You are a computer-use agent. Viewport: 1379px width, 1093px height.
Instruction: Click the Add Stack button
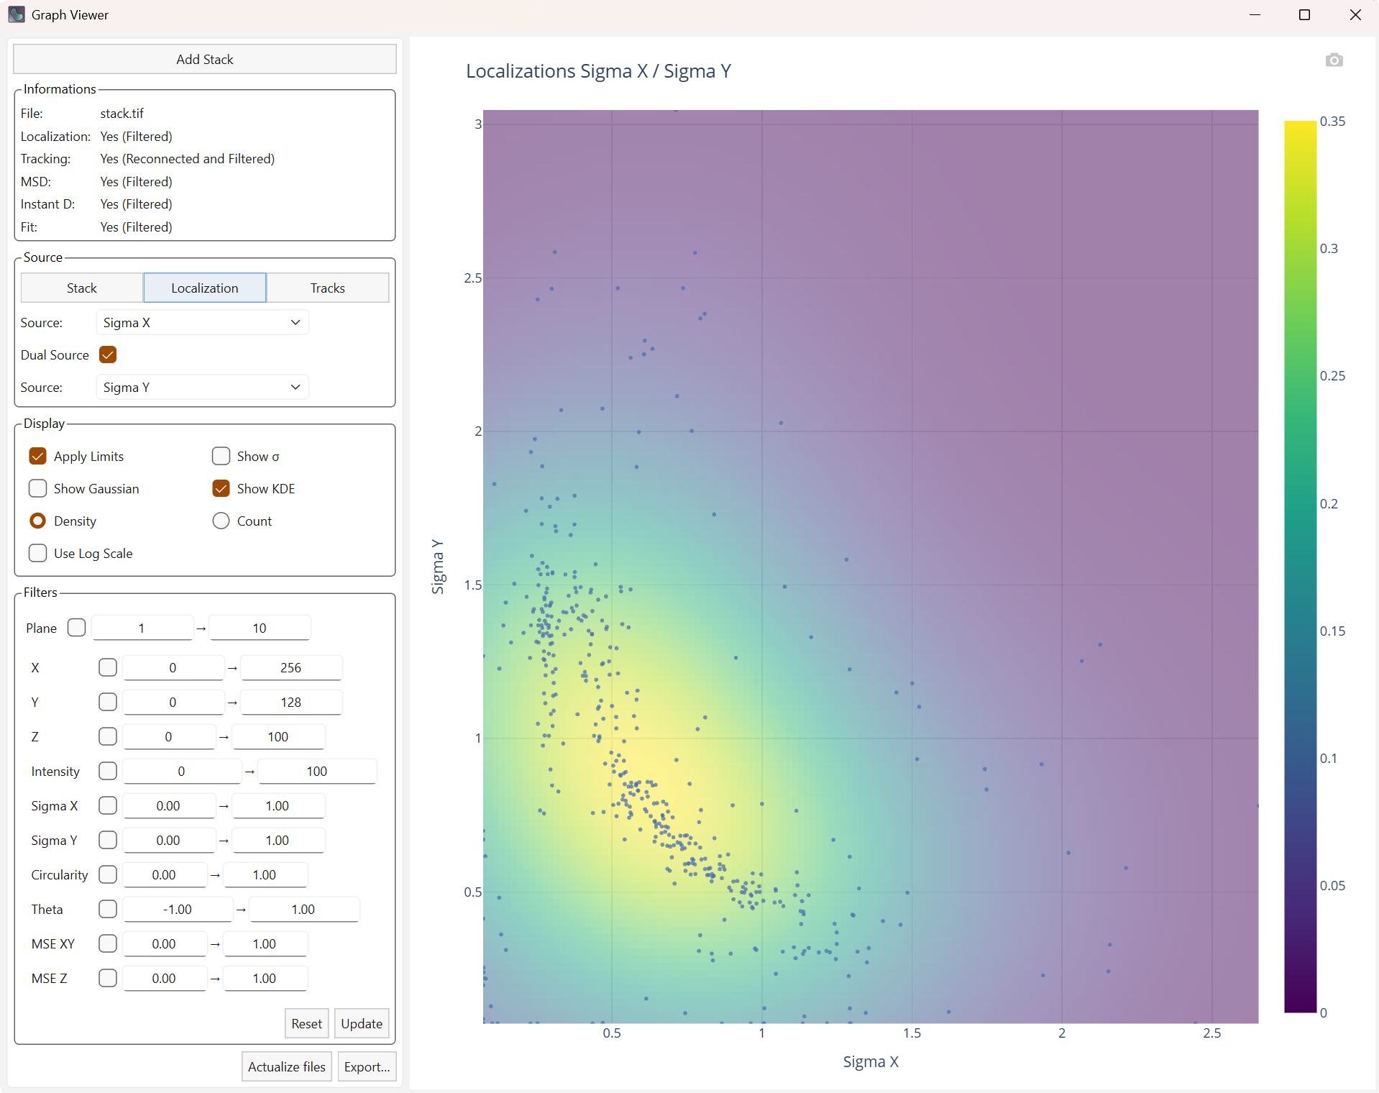tap(205, 60)
